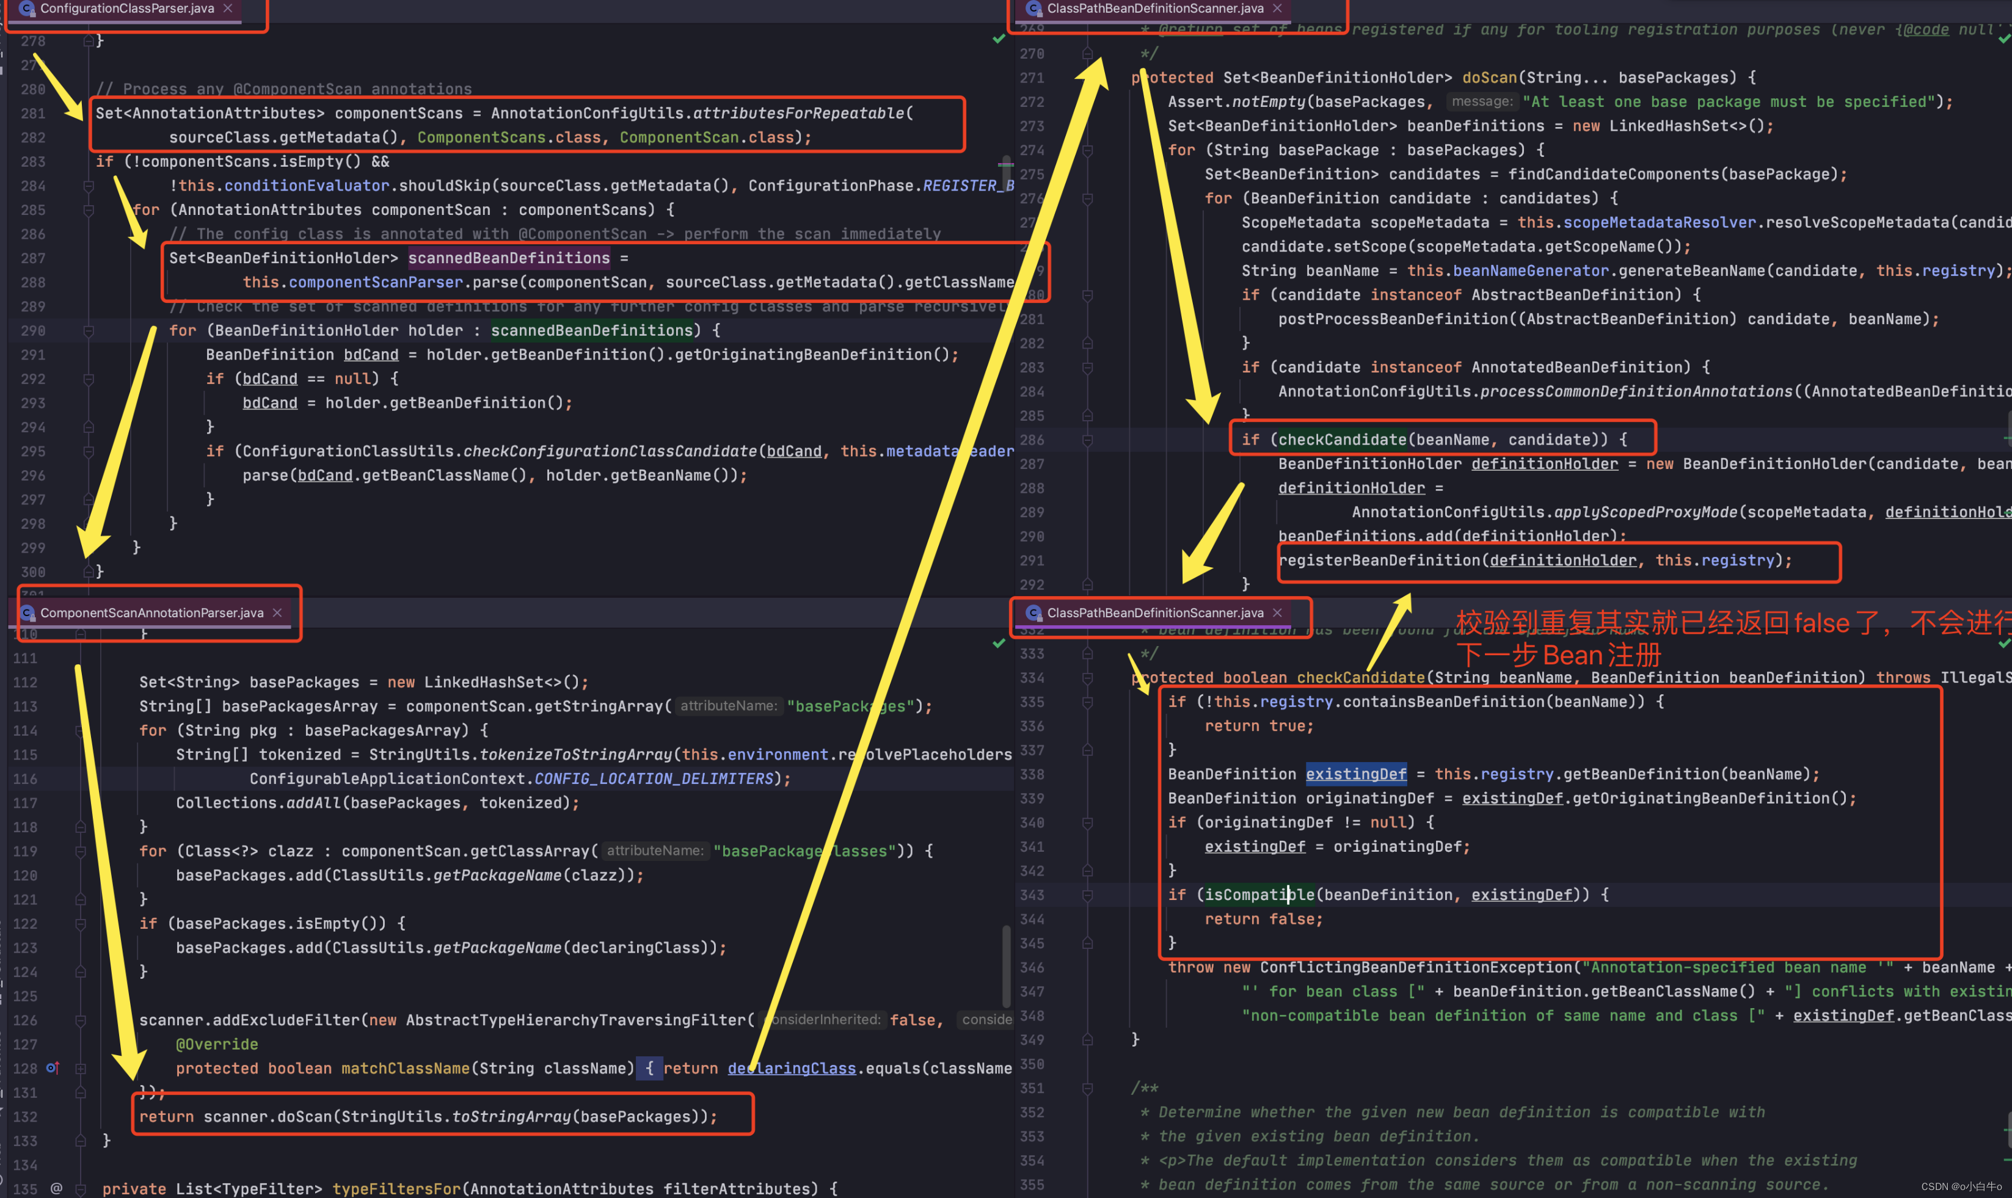2012x1198 pixels.
Task: Click green inspection checkmark in ConfigurationClassParser editor
Action: [999, 38]
